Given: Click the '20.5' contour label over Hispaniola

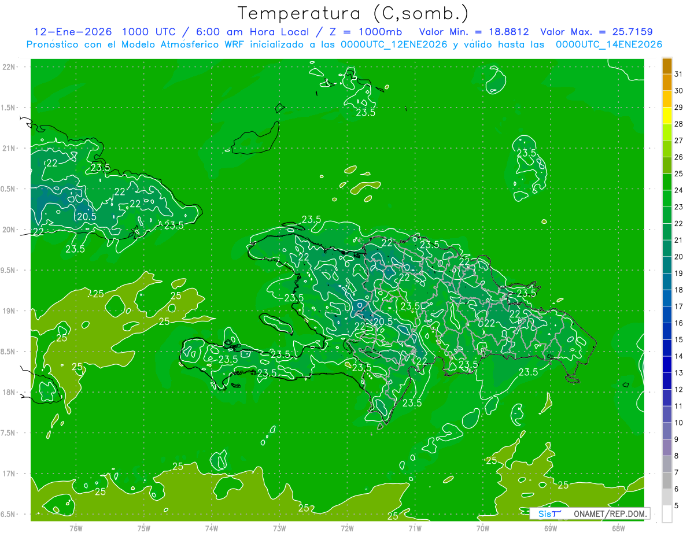Looking at the screenshot, I should [x=383, y=321].
